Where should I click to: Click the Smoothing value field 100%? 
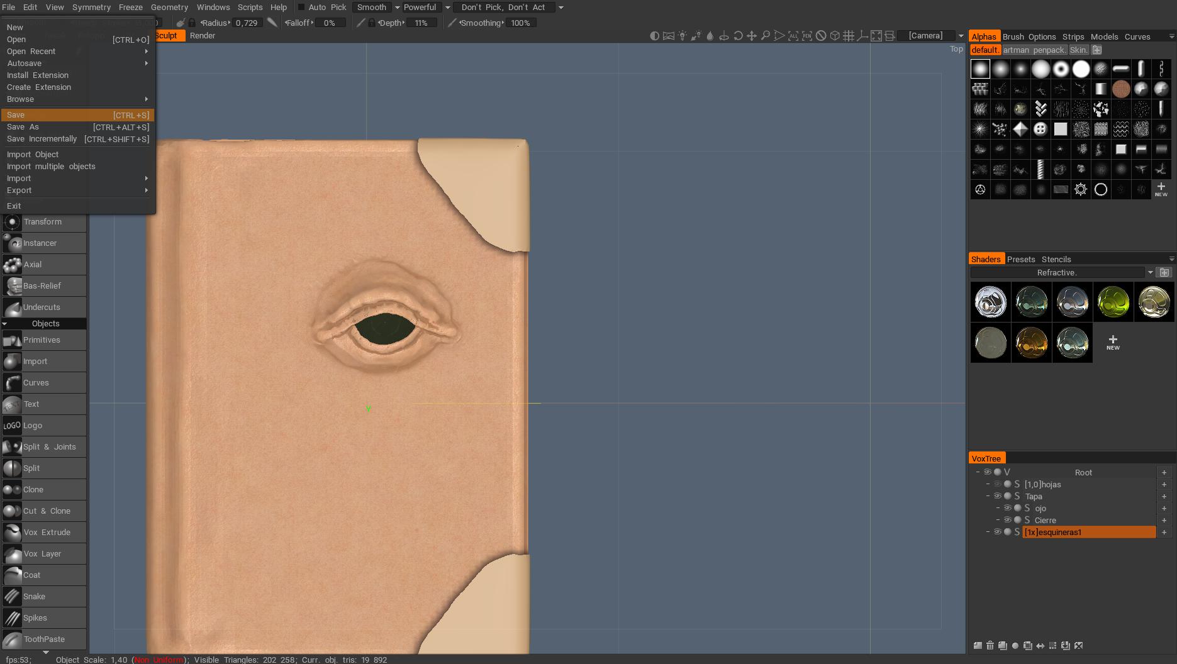point(522,23)
